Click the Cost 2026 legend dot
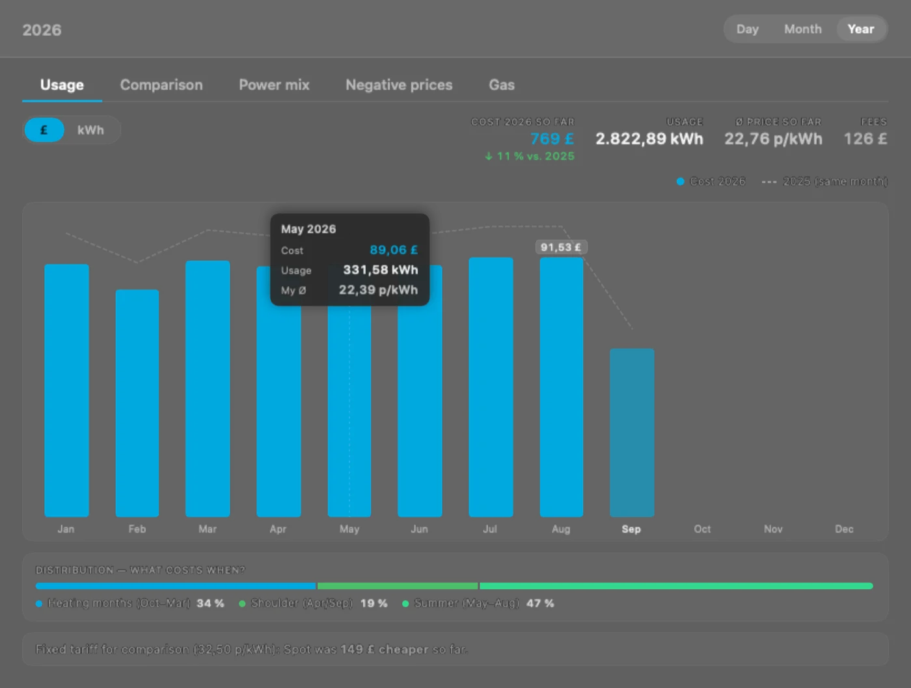Viewport: 911px width, 688px height. tap(680, 181)
